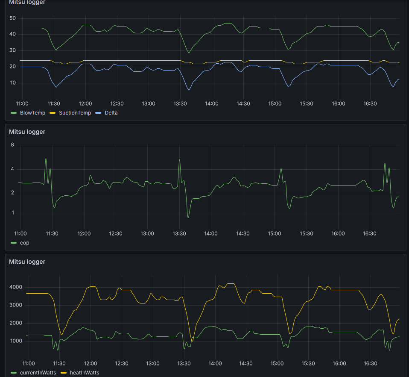
Task: Hide the Delta series via its legend label
Action: pyautogui.click(x=111, y=113)
